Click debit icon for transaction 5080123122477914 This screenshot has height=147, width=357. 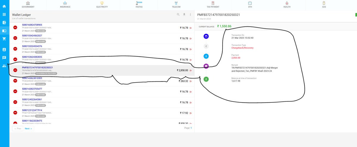[15, 113]
